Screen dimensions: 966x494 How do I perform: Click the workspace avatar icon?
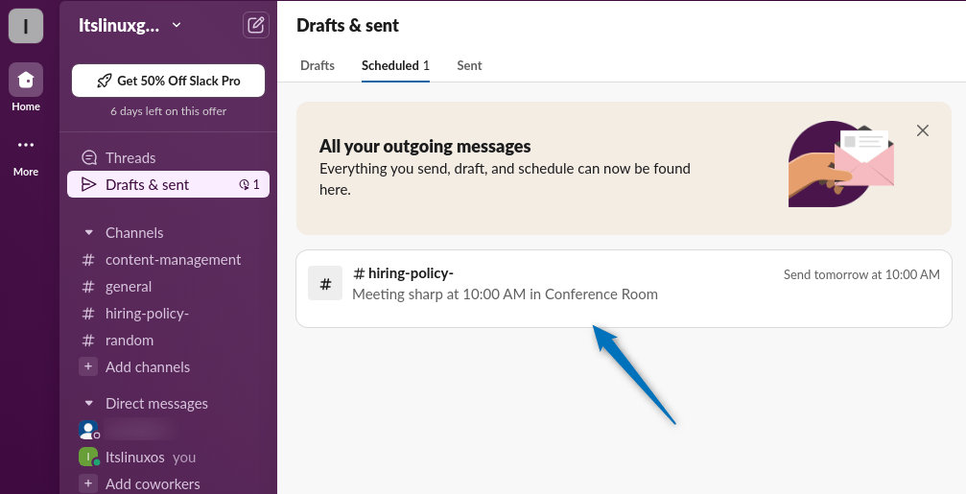[26, 26]
